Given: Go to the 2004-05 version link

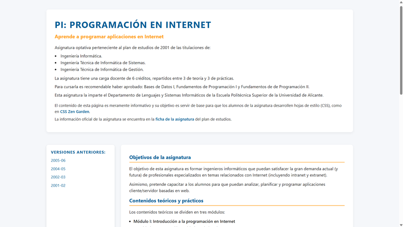Looking at the screenshot, I should [x=58, y=169].
